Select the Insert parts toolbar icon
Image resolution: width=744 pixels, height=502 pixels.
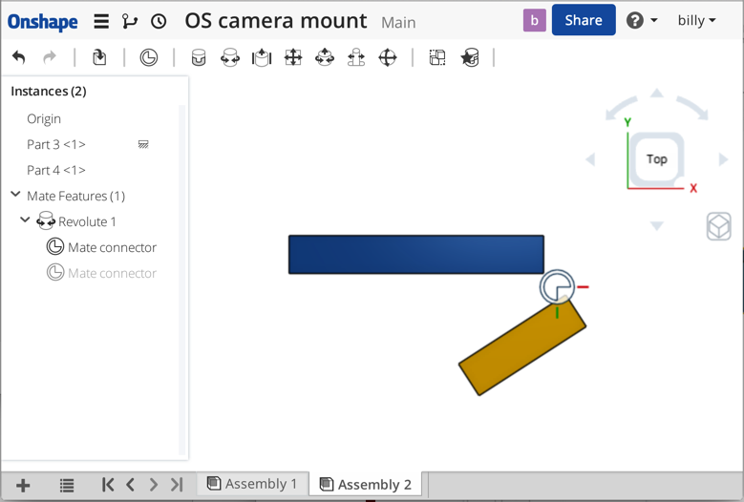tap(99, 58)
